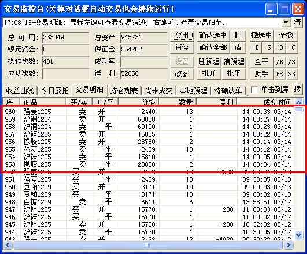This screenshot has height=254, width=307.
Task: Switch to the 持仓列表 tab
Action: coord(124,91)
